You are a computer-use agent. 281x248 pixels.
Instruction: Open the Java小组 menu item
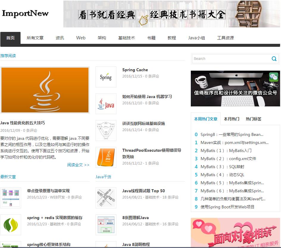196,38
